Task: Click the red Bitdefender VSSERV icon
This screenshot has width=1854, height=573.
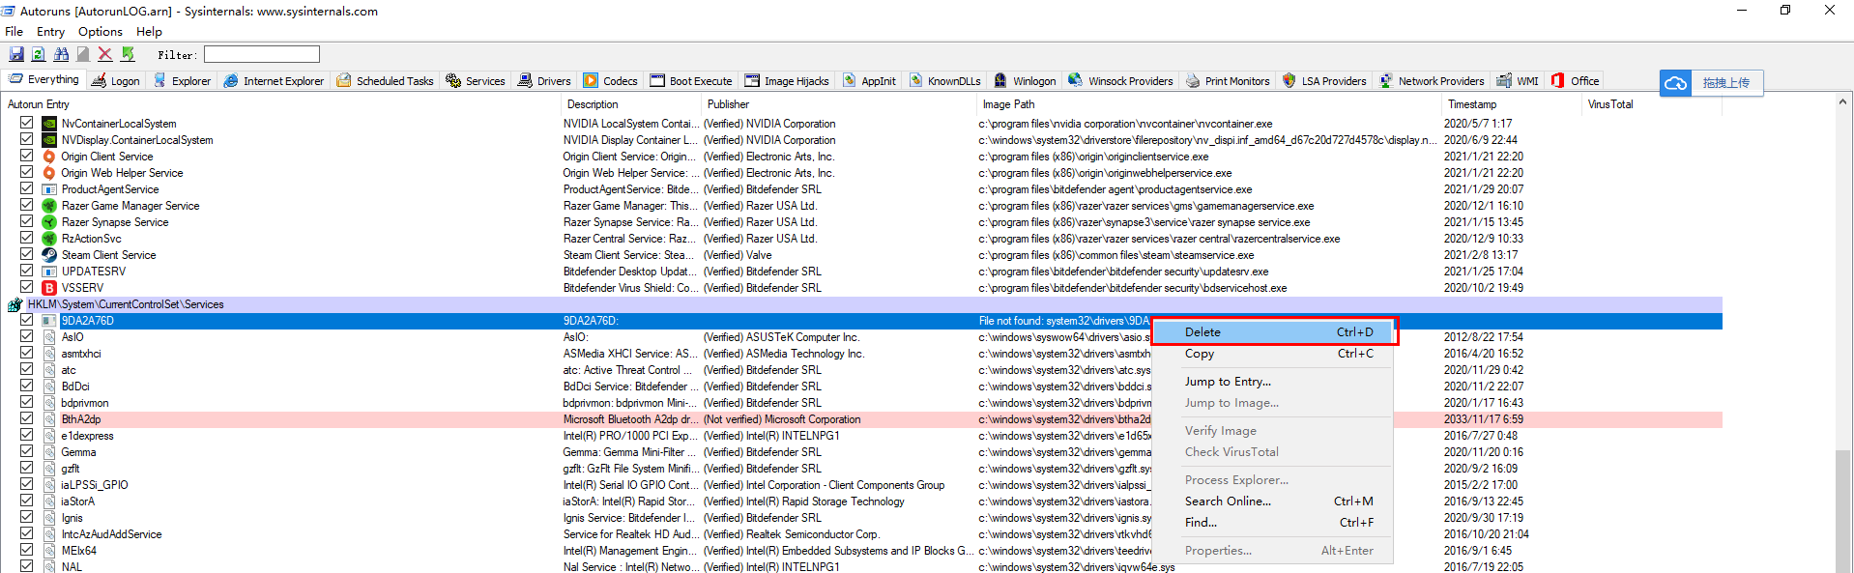Action: click(x=49, y=288)
